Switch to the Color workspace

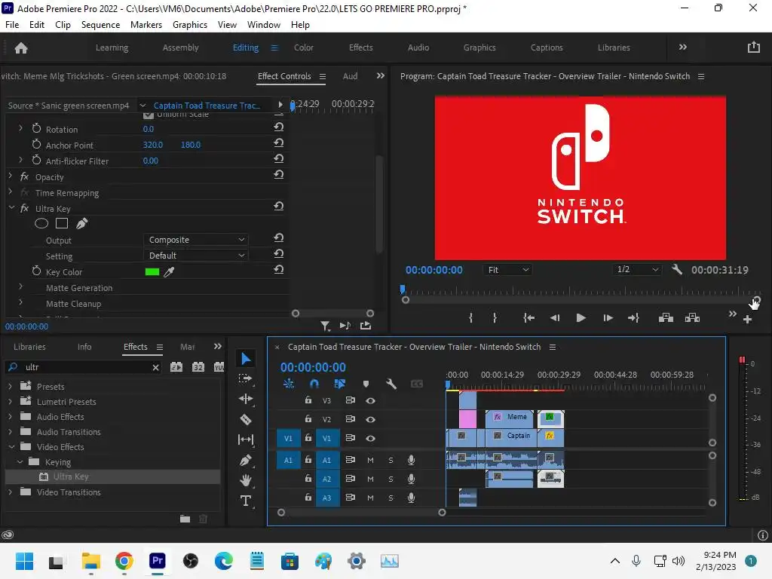(303, 47)
